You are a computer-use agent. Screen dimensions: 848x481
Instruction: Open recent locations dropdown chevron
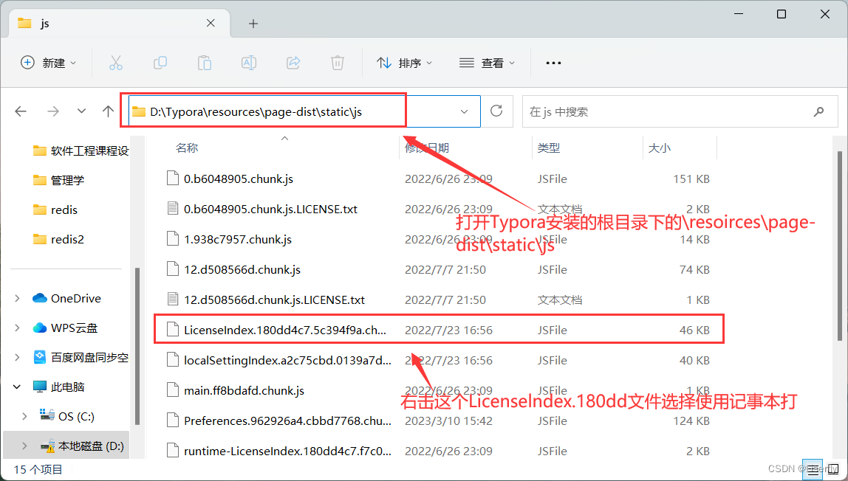click(81, 111)
